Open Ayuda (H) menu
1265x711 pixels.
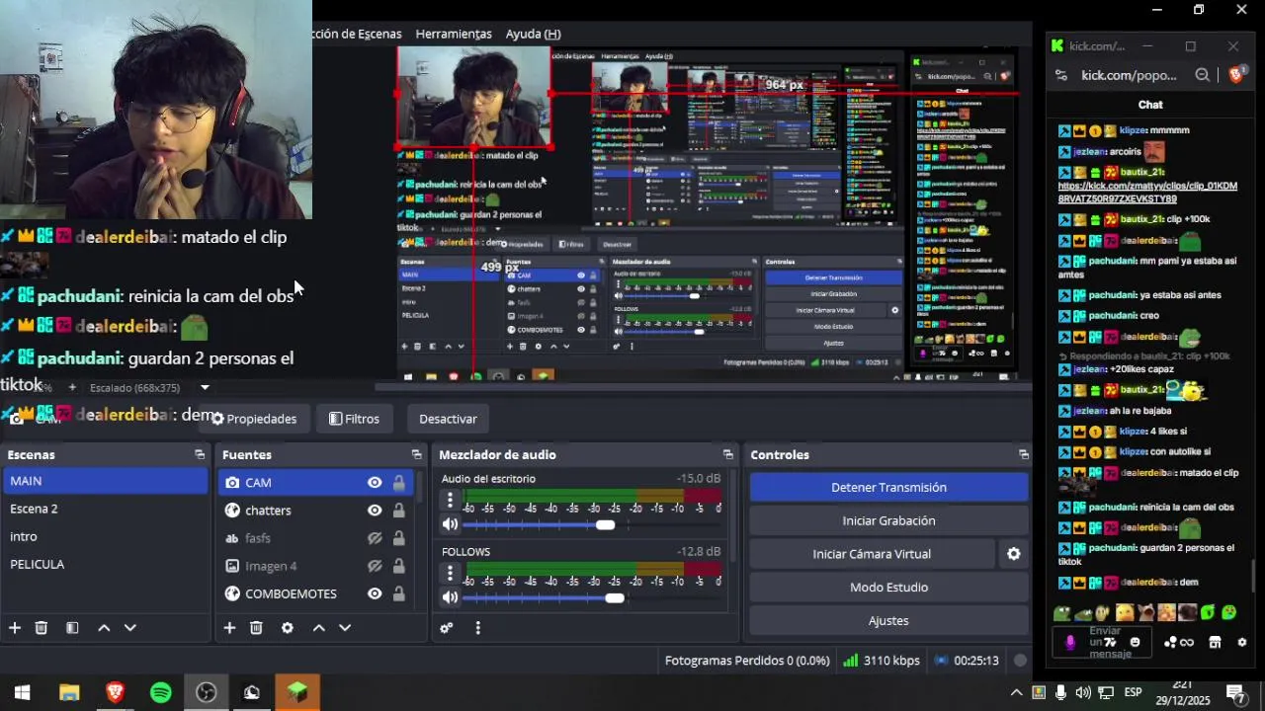point(533,34)
